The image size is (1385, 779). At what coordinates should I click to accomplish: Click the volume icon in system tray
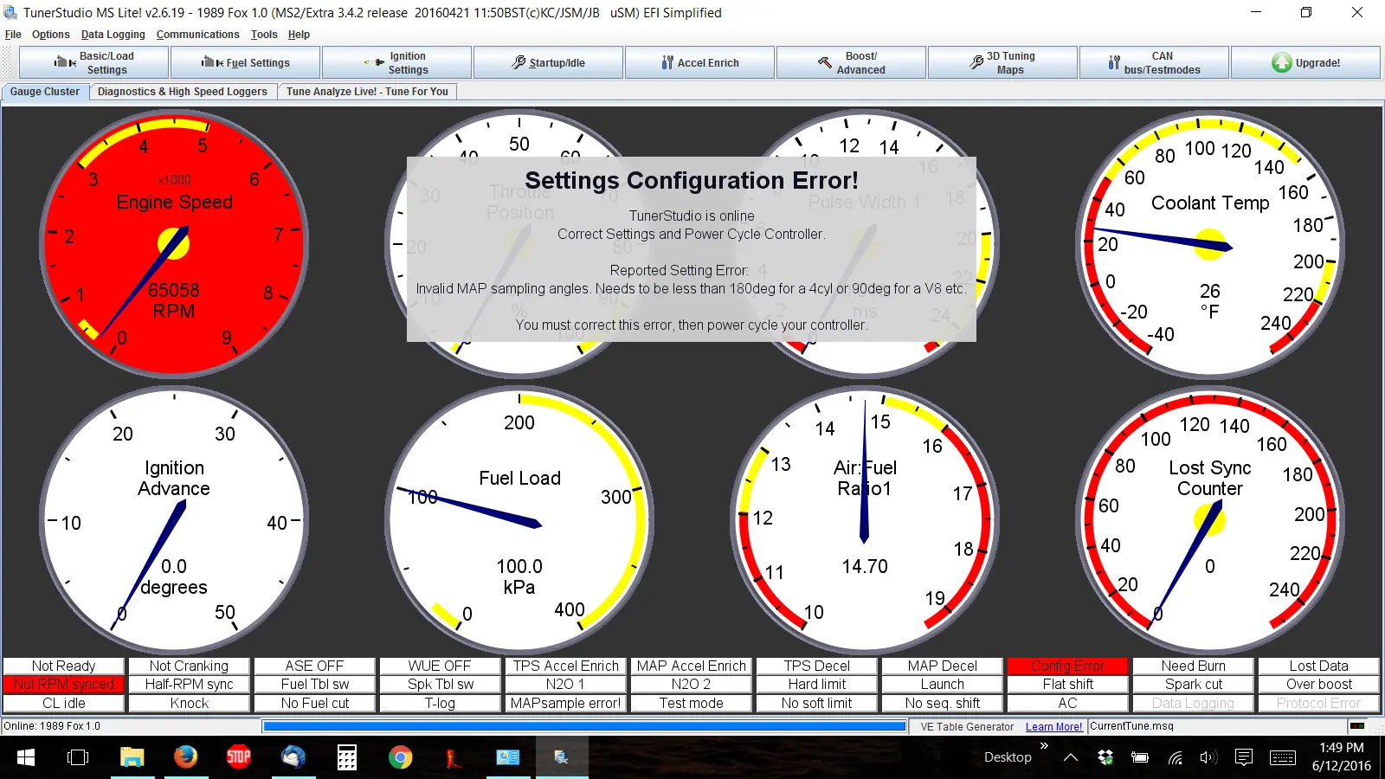pyautogui.click(x=1208, y=757)
